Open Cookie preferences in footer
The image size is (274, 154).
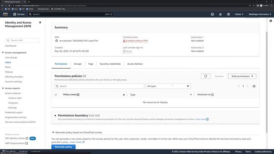tap(263, 151)
